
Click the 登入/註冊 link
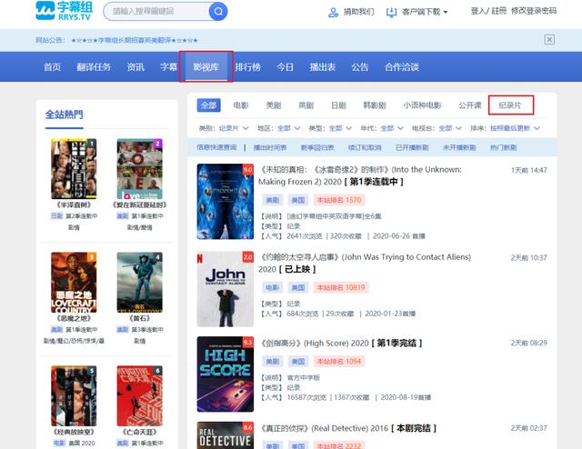(x=488, y=11)
